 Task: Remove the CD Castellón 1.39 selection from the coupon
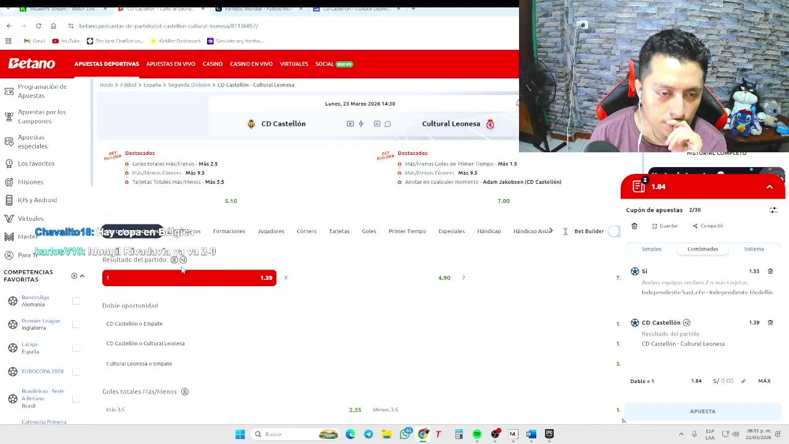[x=771, y=323]
